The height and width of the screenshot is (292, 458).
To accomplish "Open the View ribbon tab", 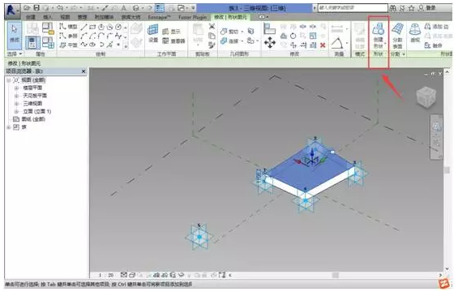I will 65,17.
